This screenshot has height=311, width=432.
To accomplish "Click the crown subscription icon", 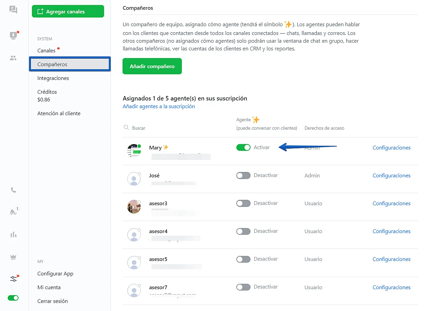I will point(13,257).
